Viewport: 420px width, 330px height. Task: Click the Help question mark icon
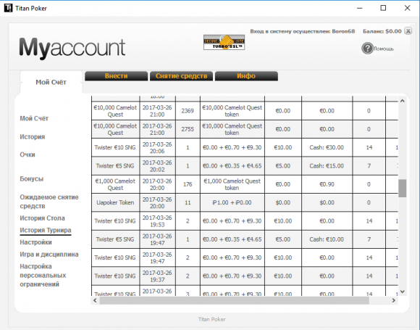click(x=367, y=49)
